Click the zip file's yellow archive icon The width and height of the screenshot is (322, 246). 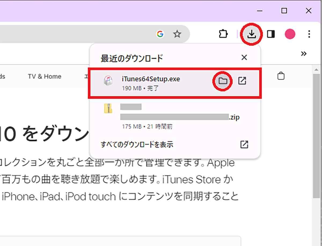(108, 109)
